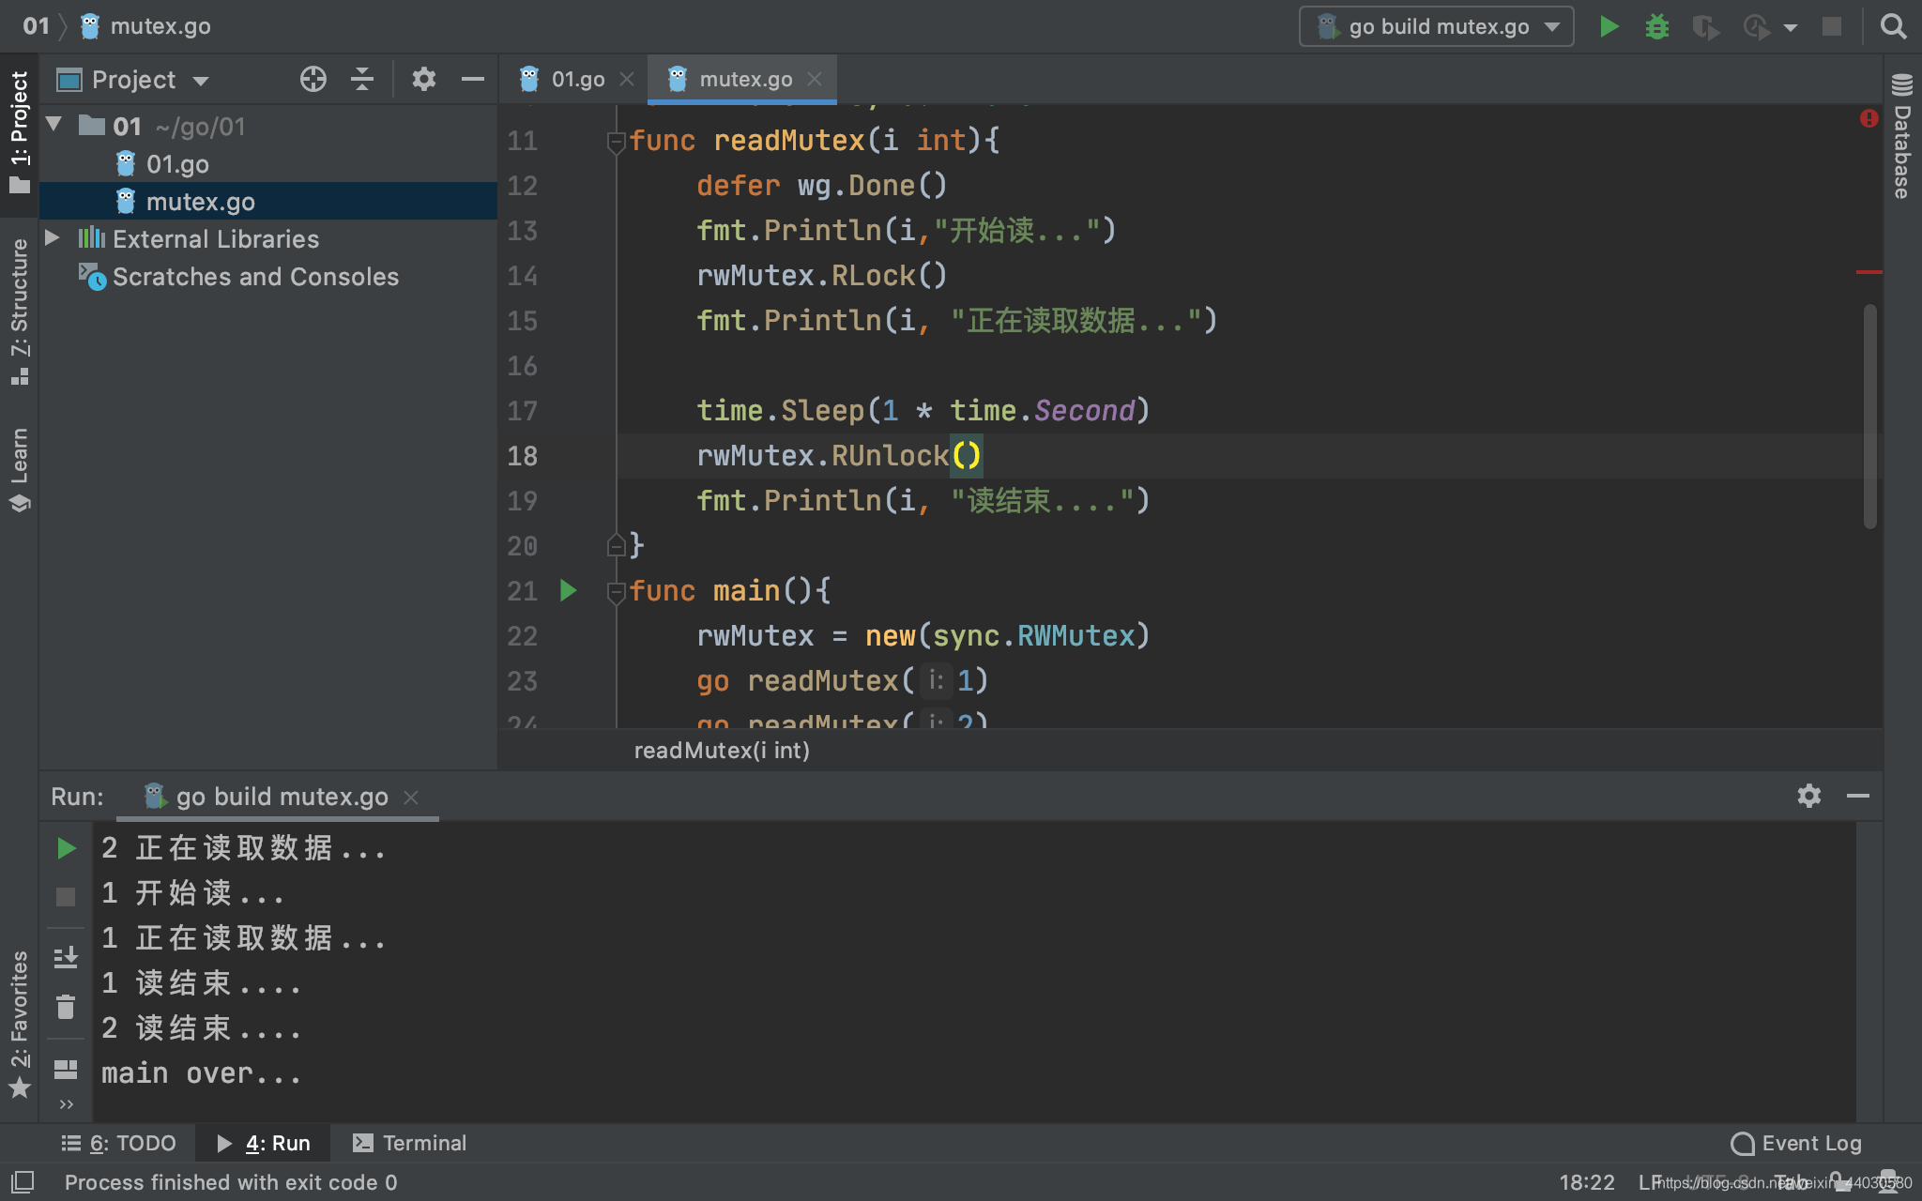1922x1201 pixels.
Task: Click the fold end marker at line 20
Action: coord(616,545)
